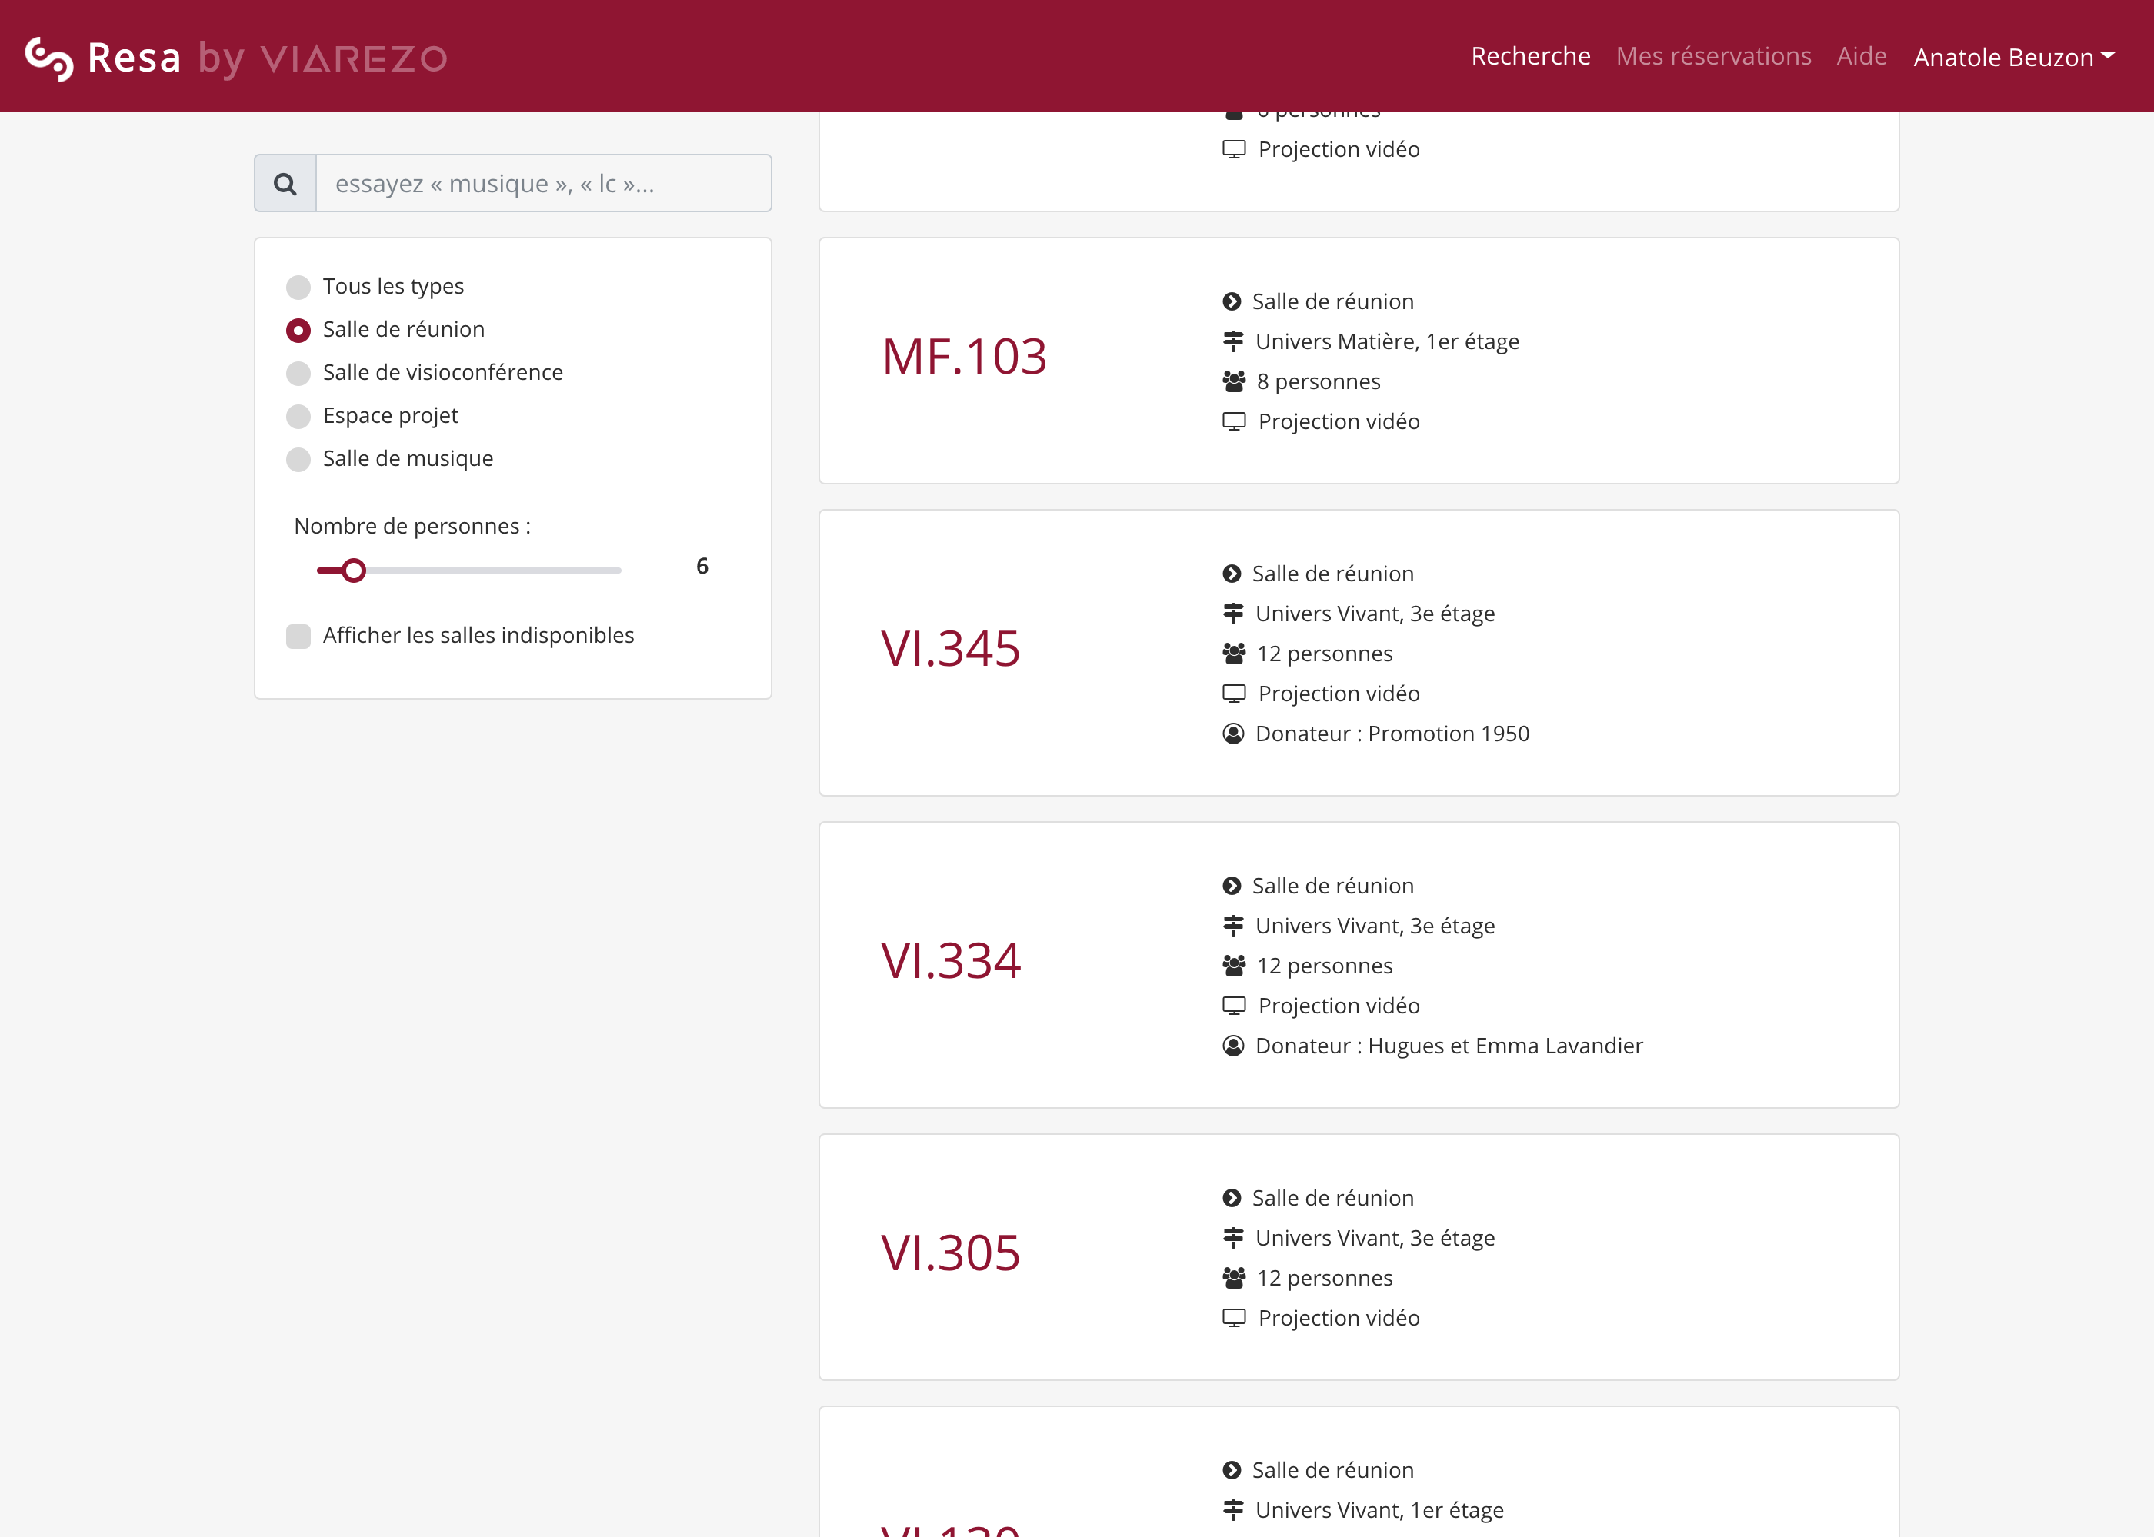Click projection icon in topmost partial card
Screen dimensions: 2154x1537
(1234, 149)
